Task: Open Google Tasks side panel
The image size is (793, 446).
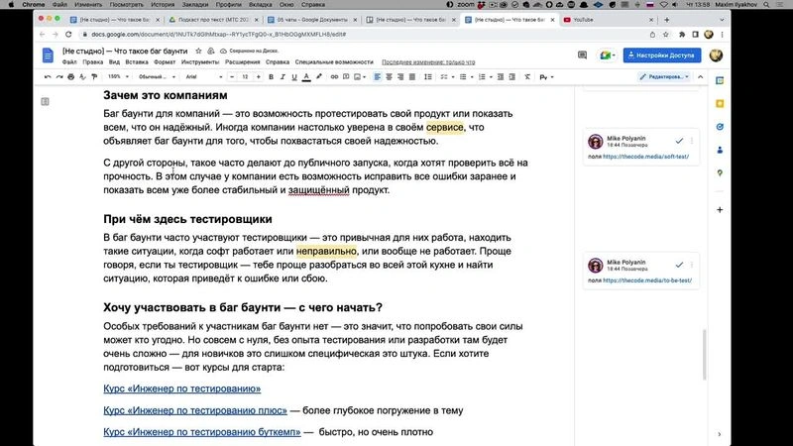Action: pyautogui.click(x=720, y=127)
